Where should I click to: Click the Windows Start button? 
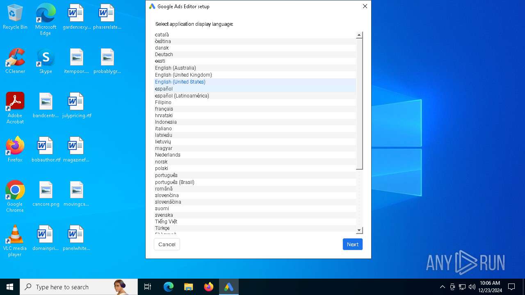(10, 287)
